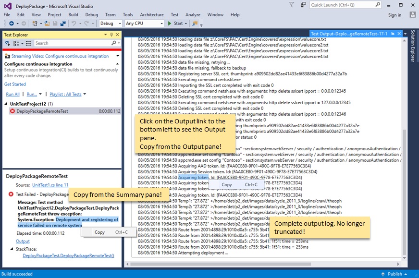419x278 pixels.
Task: Click the output pane vertical scrollbar thumb
Action: [x=404, y=192]
